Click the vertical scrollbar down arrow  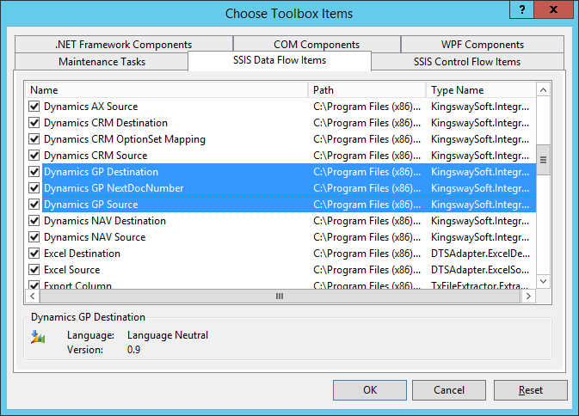tap(543, 281)
